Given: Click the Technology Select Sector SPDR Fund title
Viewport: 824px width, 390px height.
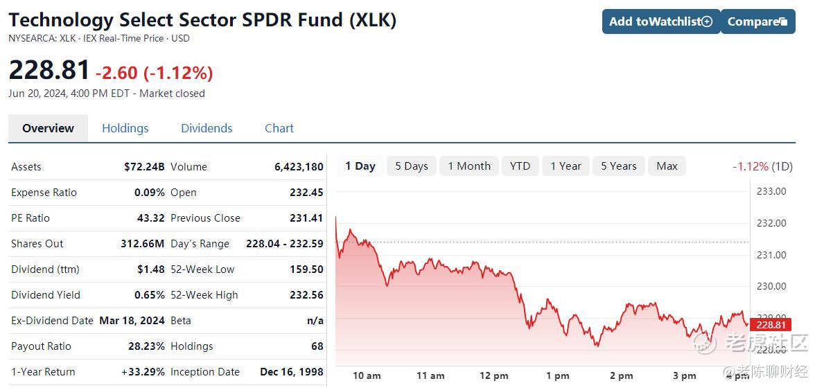Looking at the screenshot, I should point(202,19).
